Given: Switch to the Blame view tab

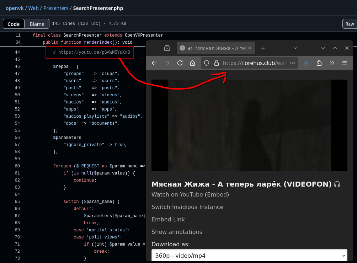Looking at the screenshot, I should click(37, 24).
